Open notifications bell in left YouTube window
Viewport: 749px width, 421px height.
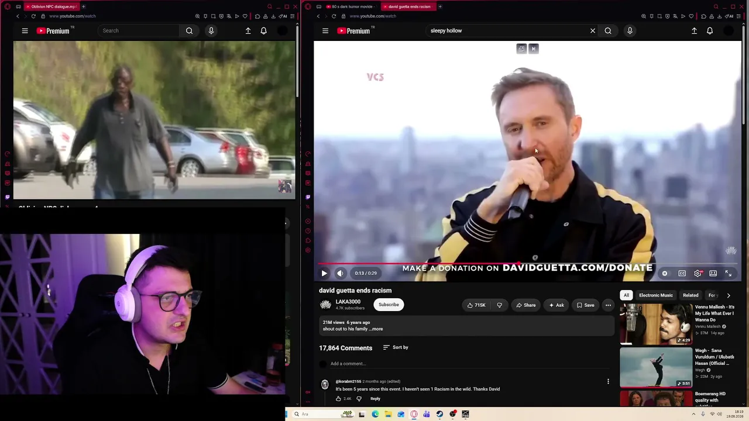pos(264,31)
